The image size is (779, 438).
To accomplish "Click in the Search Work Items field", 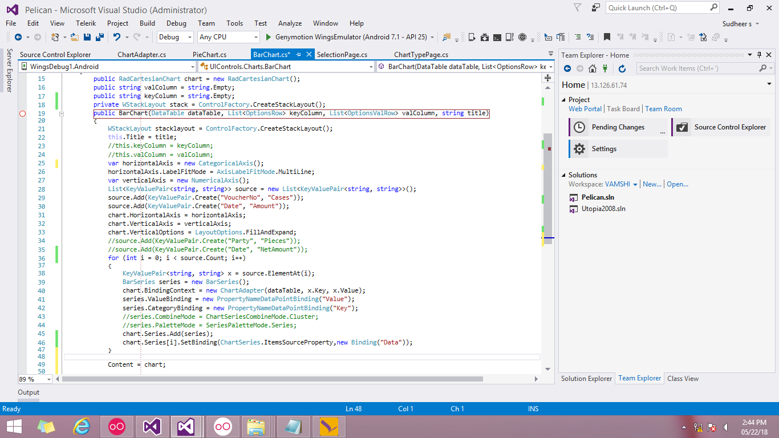I will pos(696,68).
